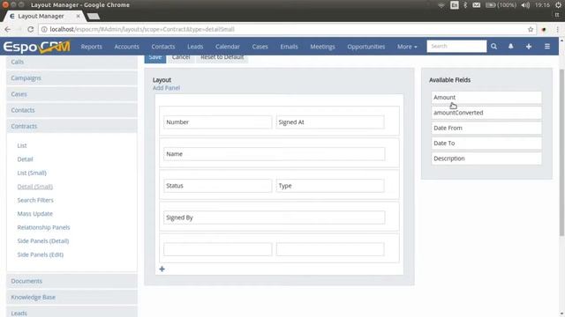Screen dimensions: 565x317
Task: Open the hamburger menu in navbar
Action: [x=547, y=47]
